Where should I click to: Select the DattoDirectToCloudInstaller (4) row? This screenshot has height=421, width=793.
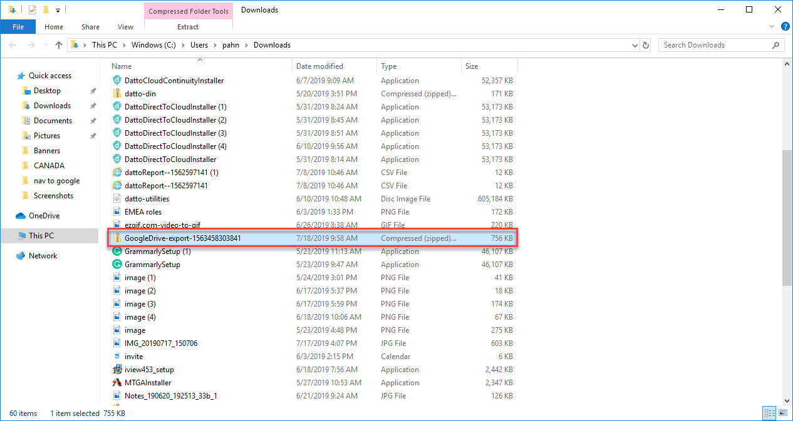pos(313,146)
